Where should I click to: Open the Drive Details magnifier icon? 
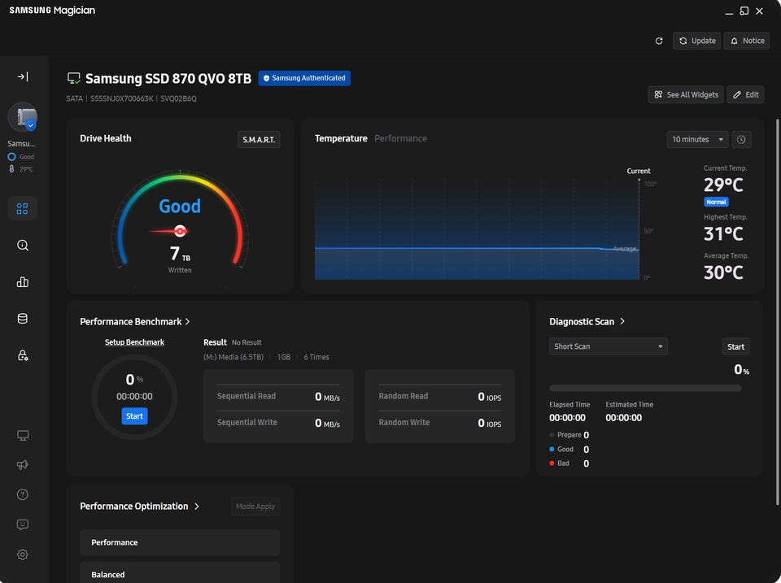point(23,245)
